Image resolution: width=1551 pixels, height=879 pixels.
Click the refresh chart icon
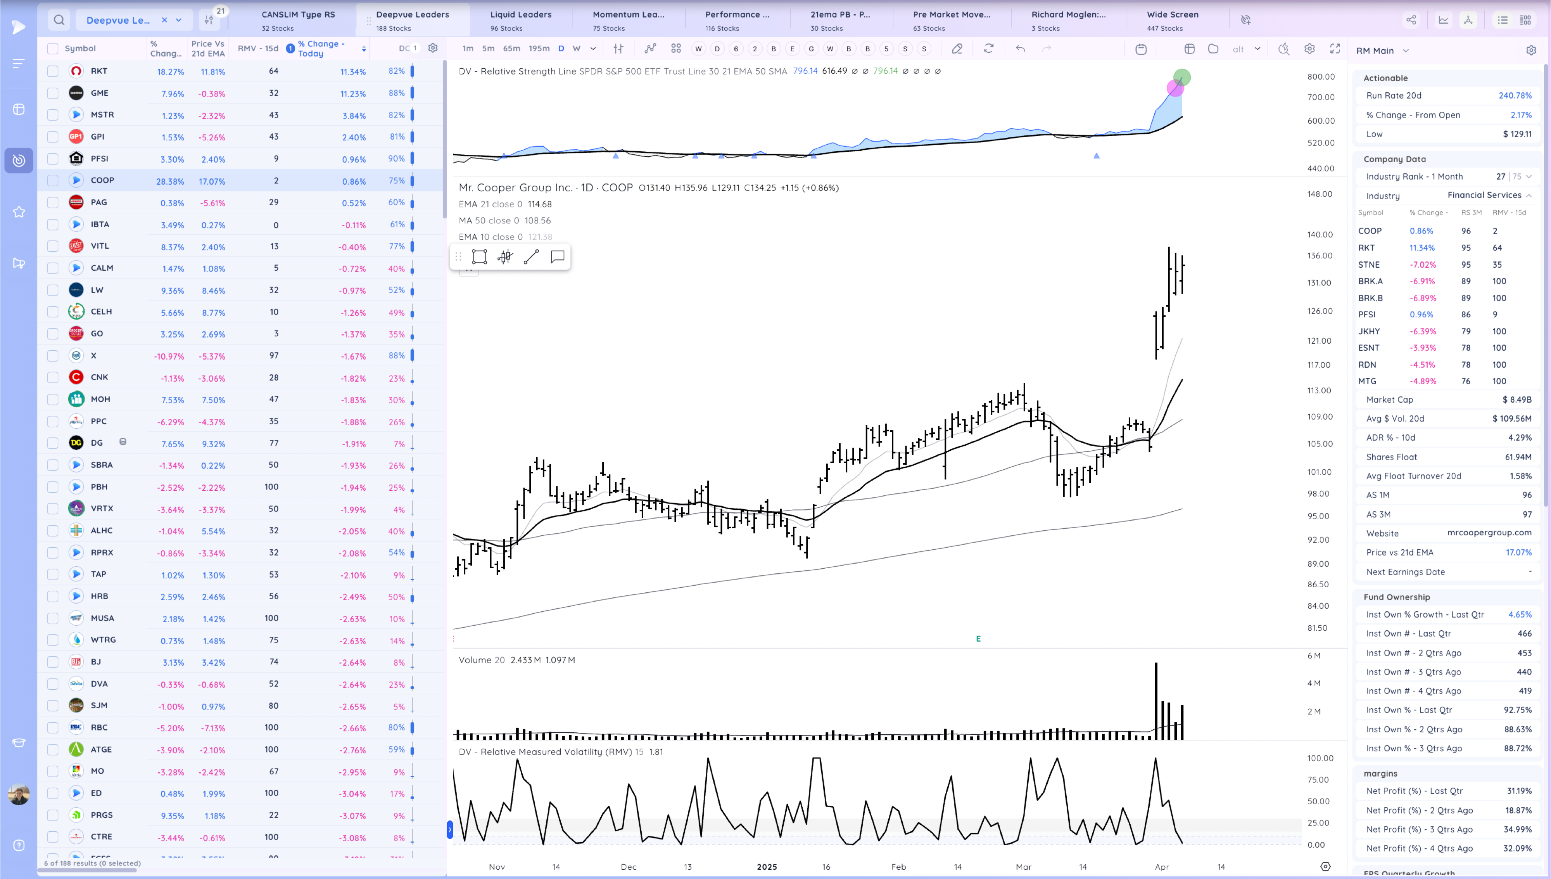coord(988,49)
